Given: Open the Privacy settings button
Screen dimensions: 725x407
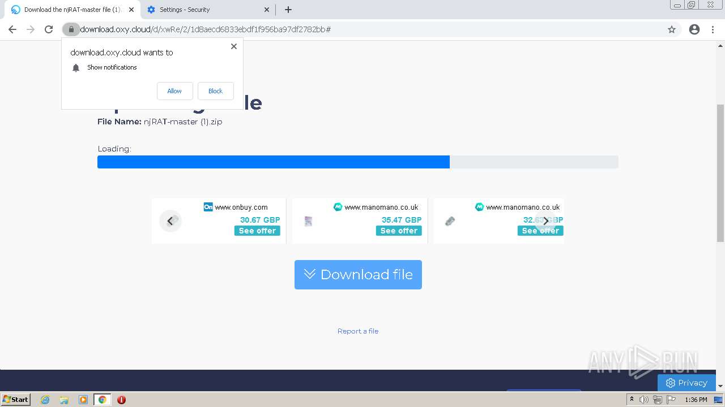Looking at the screenshot, I should tap(686, 383).
